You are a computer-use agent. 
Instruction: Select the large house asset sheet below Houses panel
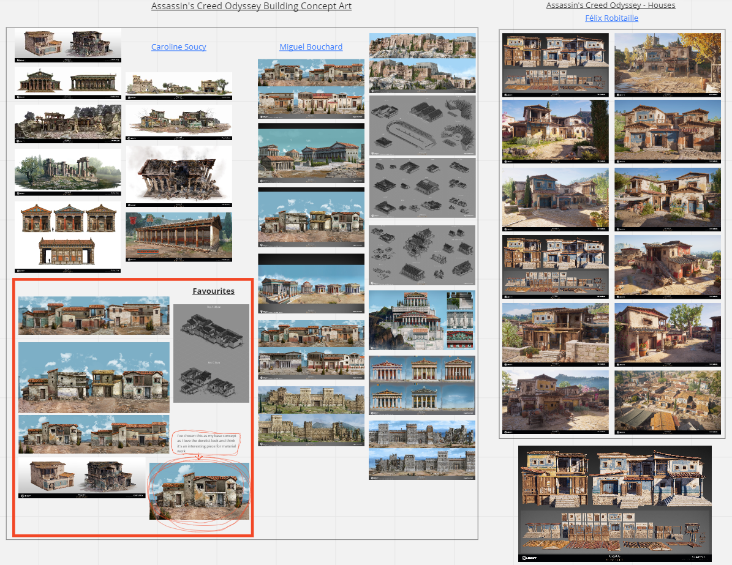[x=615, y=504]
